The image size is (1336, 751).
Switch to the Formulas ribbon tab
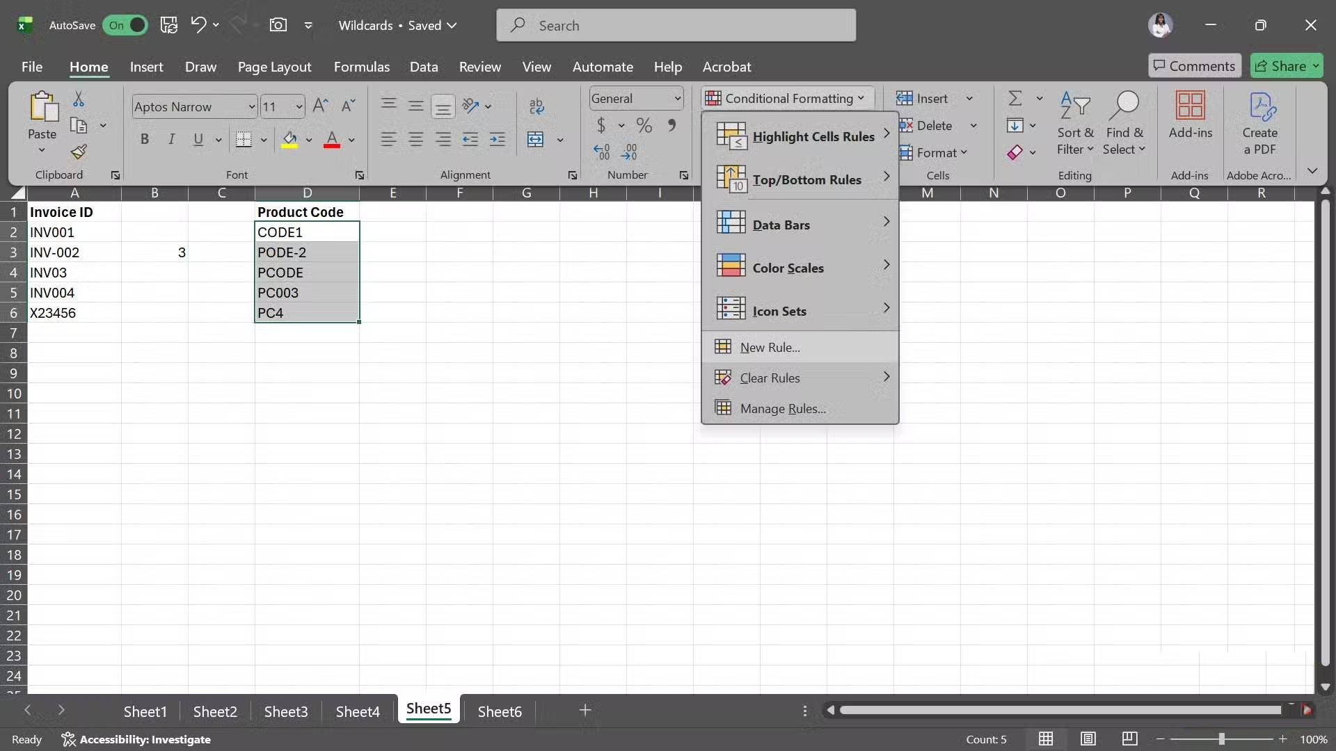coord(362,67)
